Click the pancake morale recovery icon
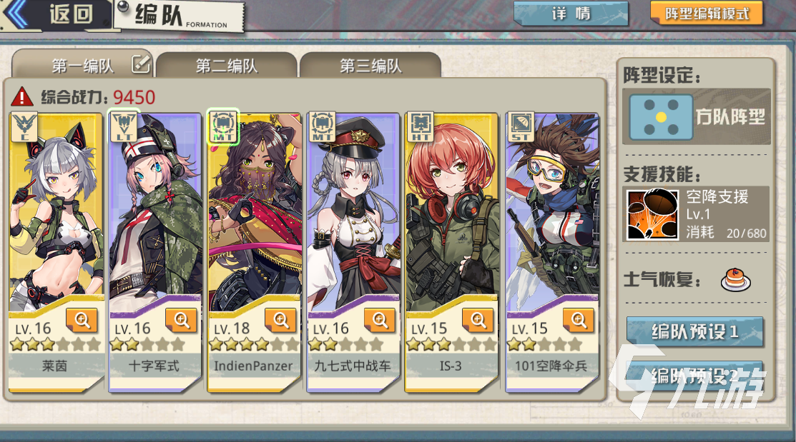Screen dimensions: 796x442 point(736,279)
